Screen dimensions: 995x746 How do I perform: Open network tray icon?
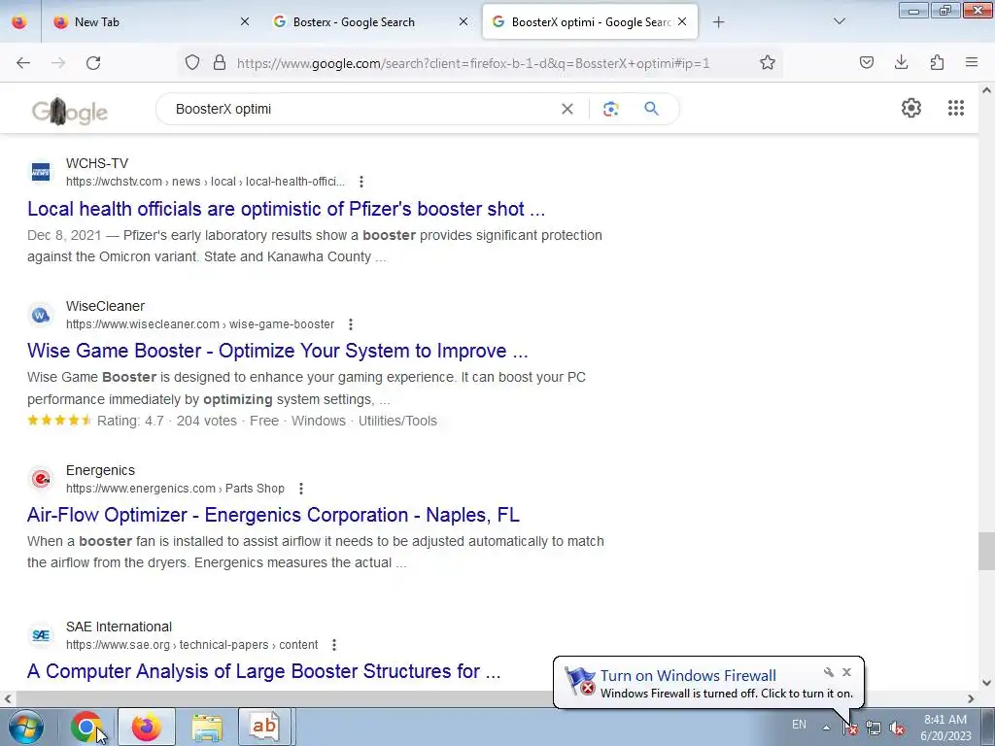coord(874,729)
